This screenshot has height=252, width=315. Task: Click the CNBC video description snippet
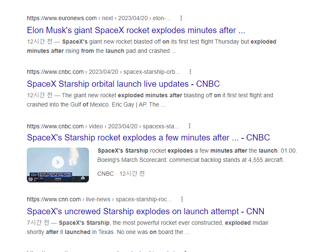[197, 155]
